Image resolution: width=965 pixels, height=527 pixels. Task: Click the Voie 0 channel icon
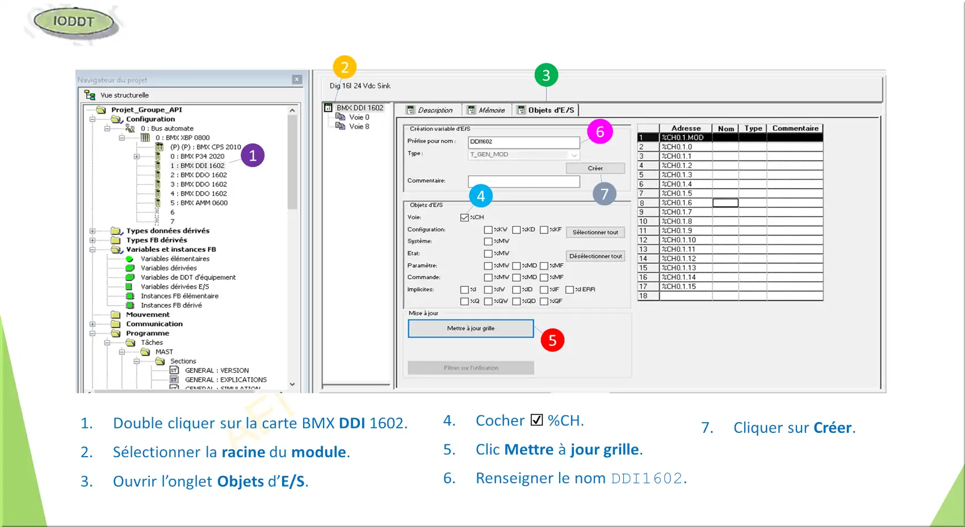341,117
